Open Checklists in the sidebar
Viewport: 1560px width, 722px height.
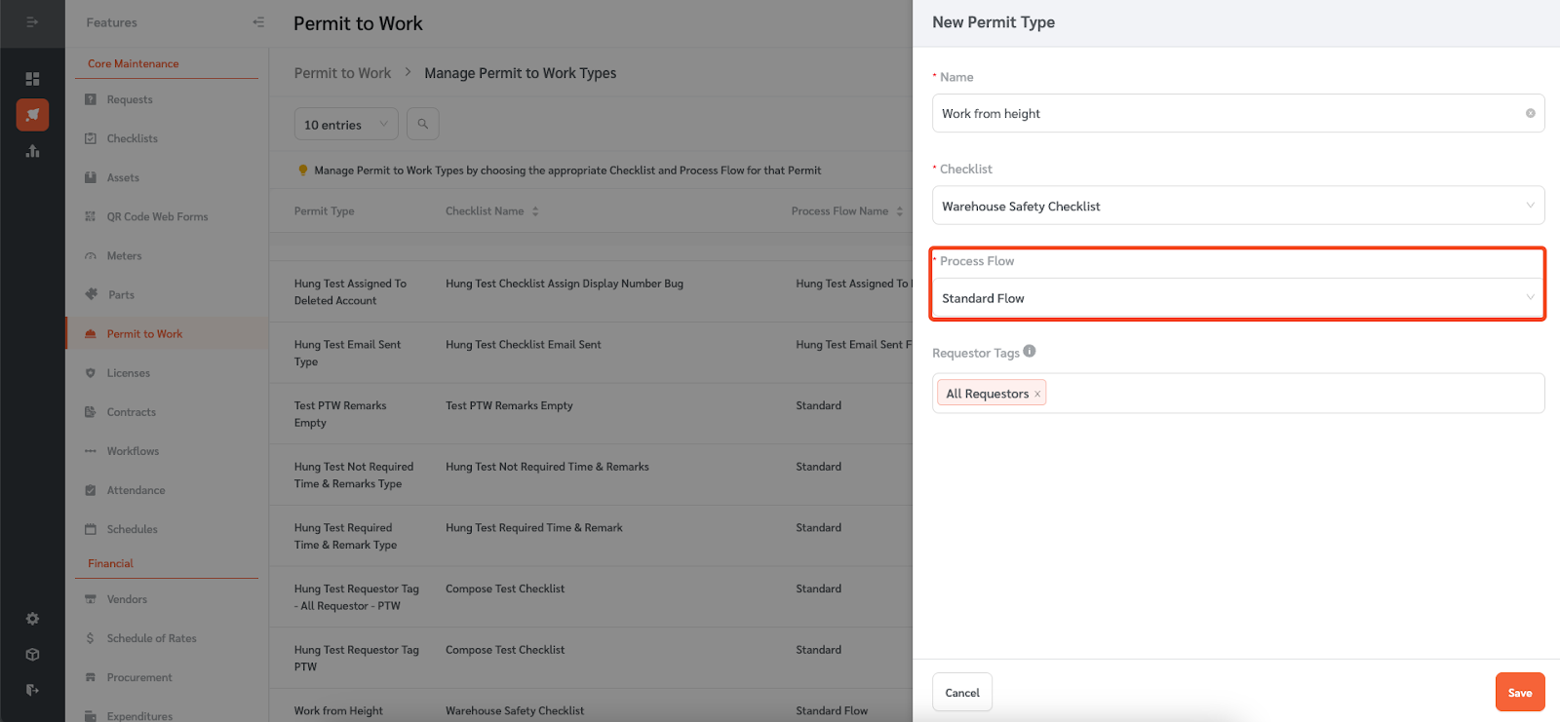[132, 138]
